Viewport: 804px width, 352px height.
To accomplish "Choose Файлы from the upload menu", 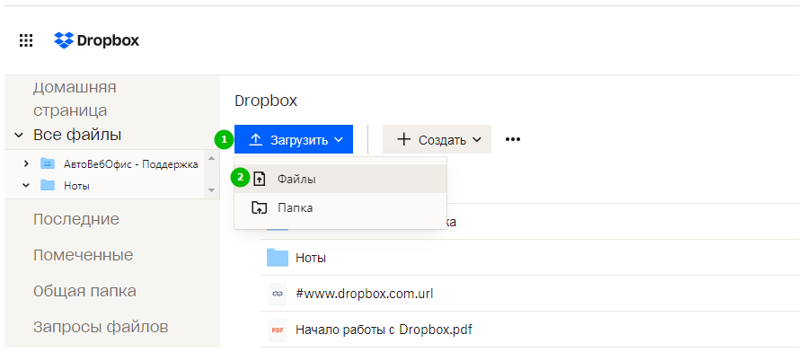I will 340,179.
